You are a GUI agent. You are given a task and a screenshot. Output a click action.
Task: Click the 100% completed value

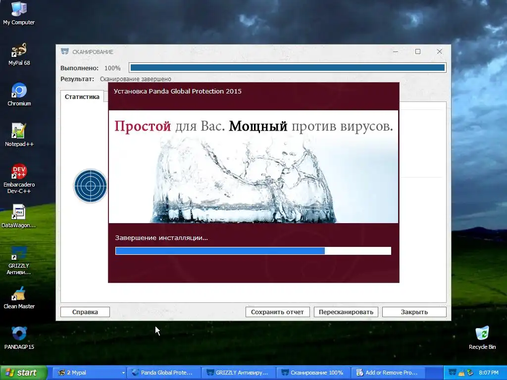click(112, 68)
